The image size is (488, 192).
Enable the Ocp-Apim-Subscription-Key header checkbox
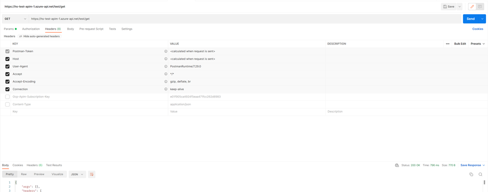7,97
